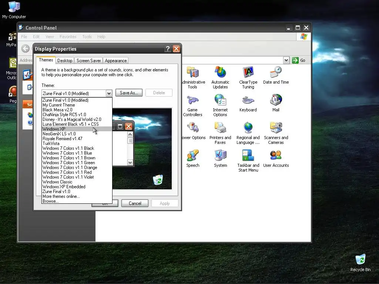Choose Windows 7 Colors v1.1 Blue
The height and width of the screenshot is (284, 379).
pos(77,153)
